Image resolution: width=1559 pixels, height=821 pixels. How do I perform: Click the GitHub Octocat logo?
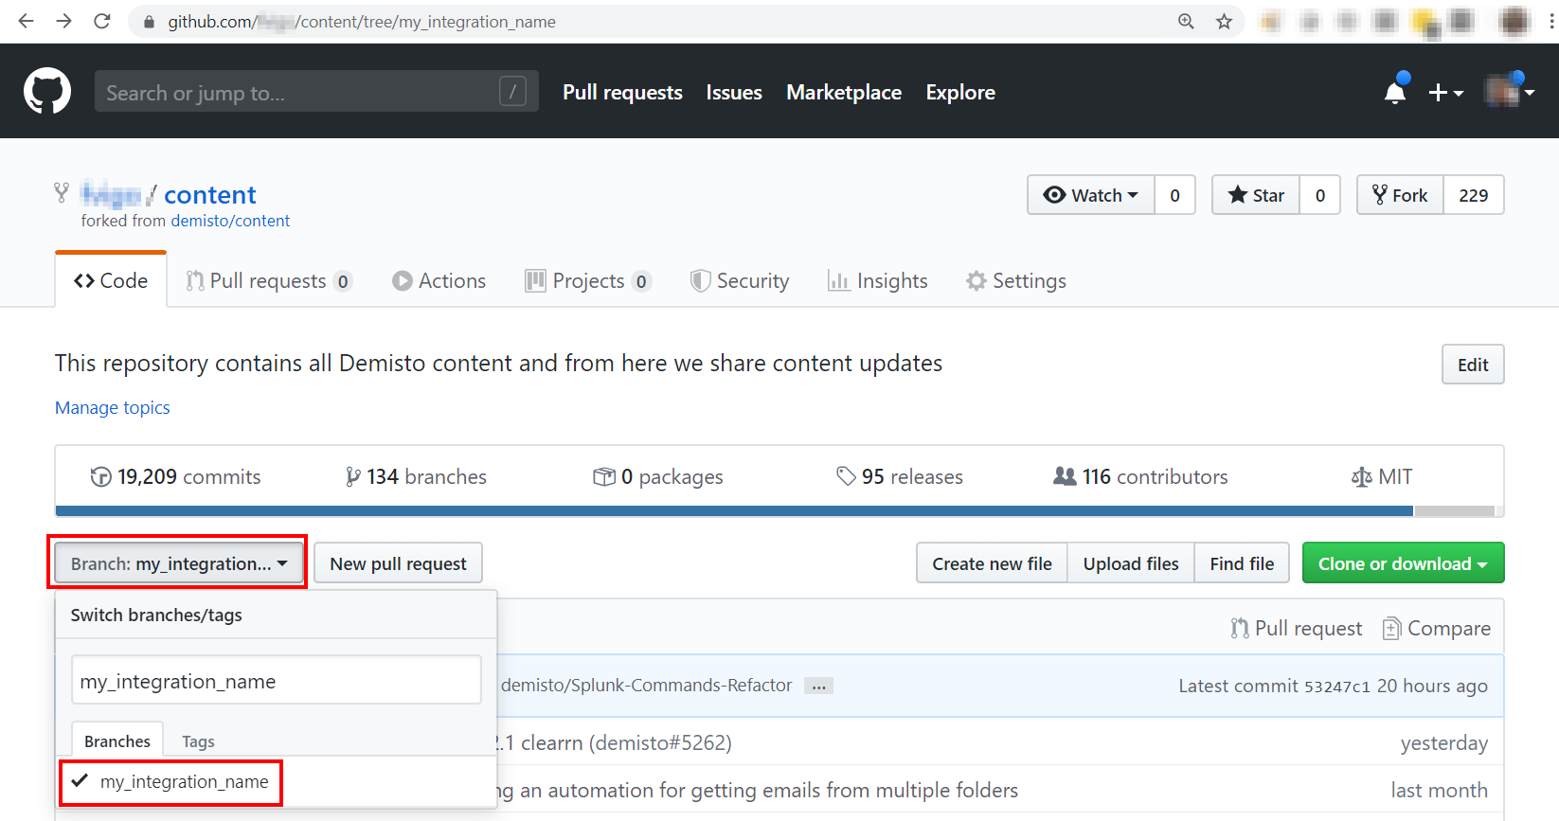click(47, 91)
